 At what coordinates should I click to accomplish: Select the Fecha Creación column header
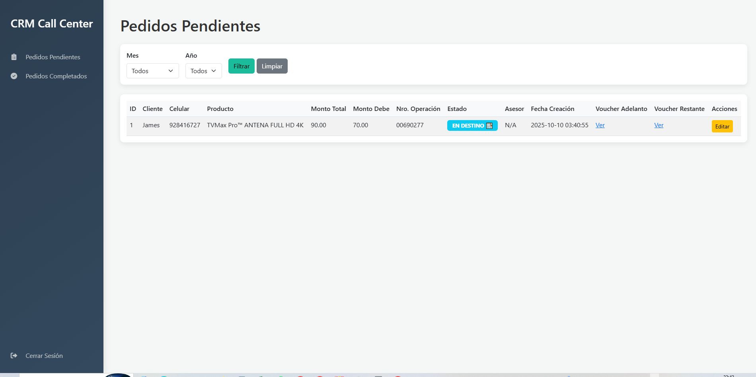click(x=552, y=109)
